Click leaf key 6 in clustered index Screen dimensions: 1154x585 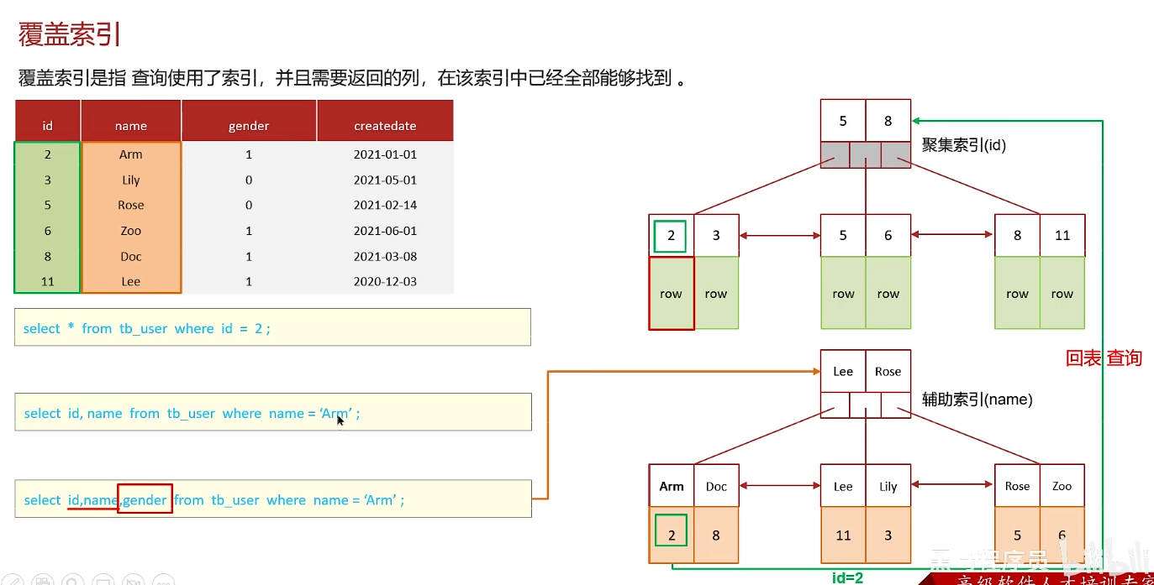[x=888, y=236]
